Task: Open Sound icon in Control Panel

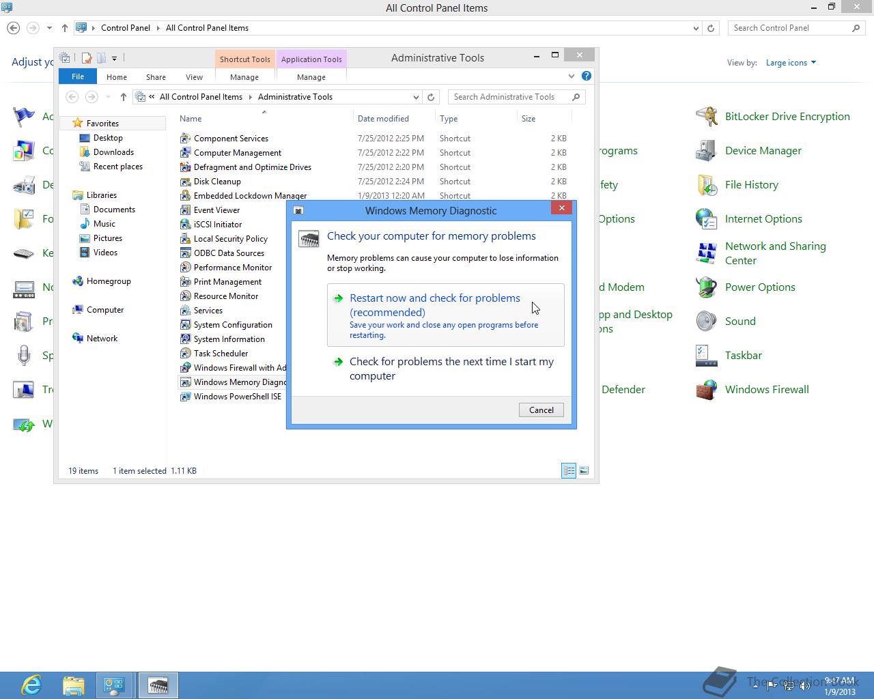Action: tap(706, 322)
